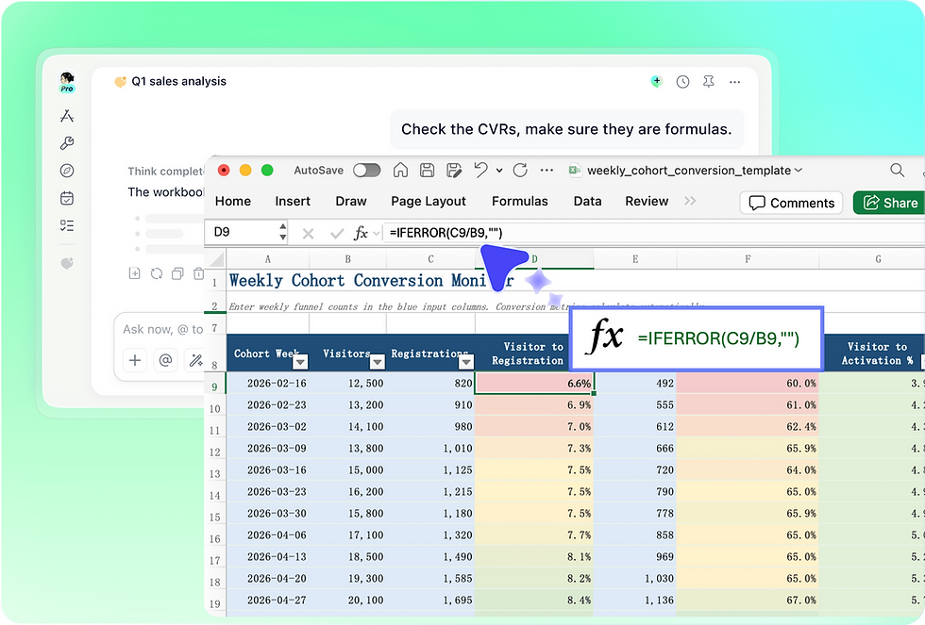925x625 pixels.
Task: Open the compass explore icon in the sidebar
Action: (67, 171)
